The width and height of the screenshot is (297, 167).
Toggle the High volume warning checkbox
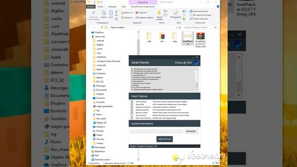pyautogui.click(x=132, y=118)
